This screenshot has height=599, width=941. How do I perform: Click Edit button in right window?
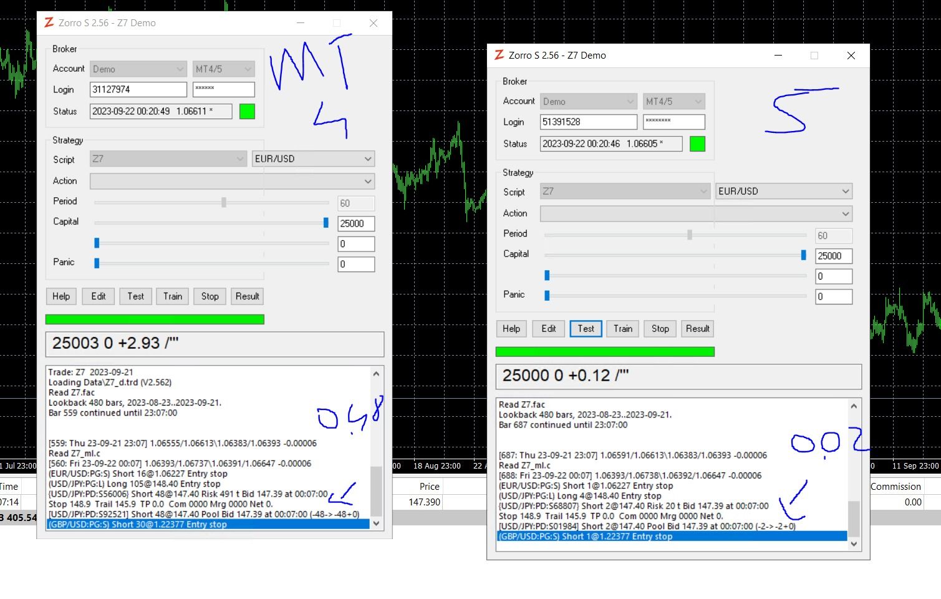click(x=549, y=329)
